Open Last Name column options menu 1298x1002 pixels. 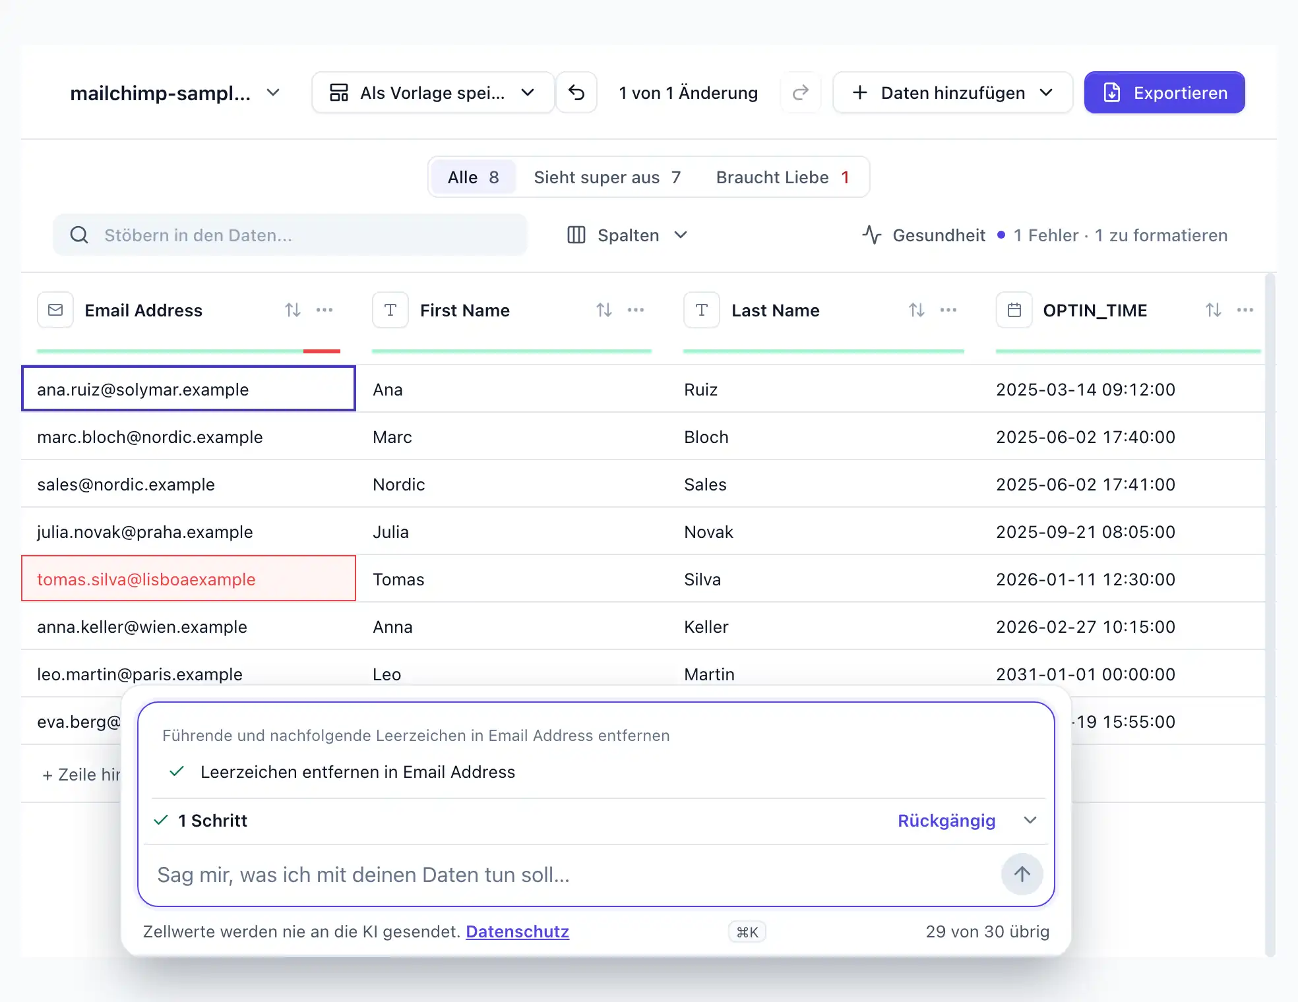pos(948,310)
